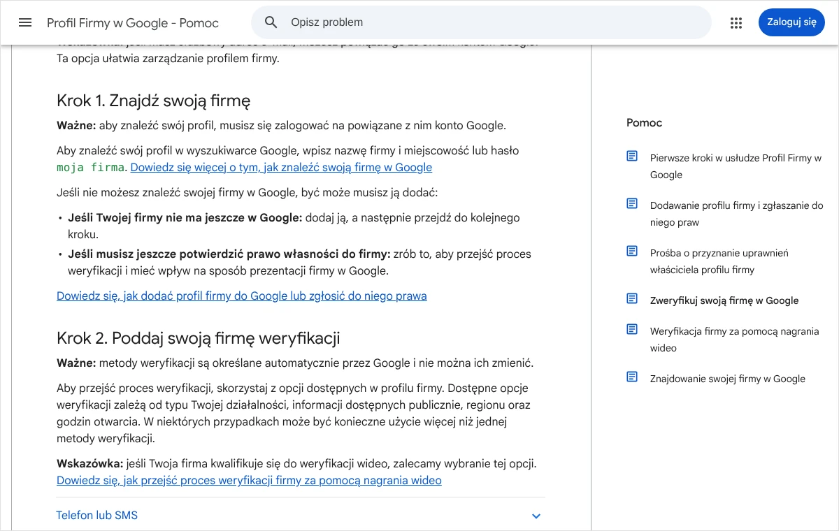Click bullet Jeśli Twojej firmy nie ma jeszcze
The width and height of the screenshot is (839, 531).
point(294,226)
